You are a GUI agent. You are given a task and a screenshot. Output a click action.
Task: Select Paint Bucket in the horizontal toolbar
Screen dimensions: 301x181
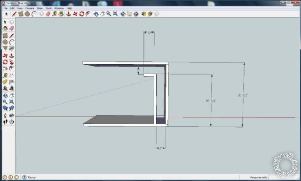coord(61,14)
